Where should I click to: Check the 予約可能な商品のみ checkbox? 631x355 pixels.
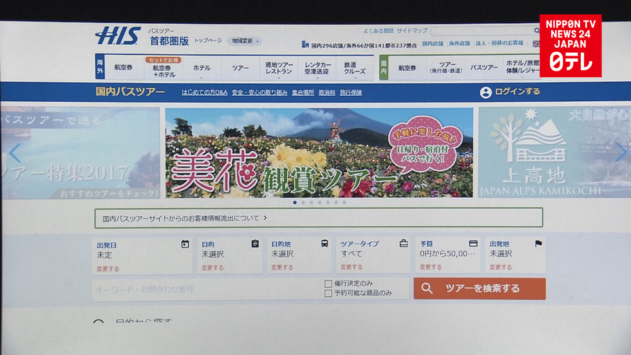pos(328,293)
